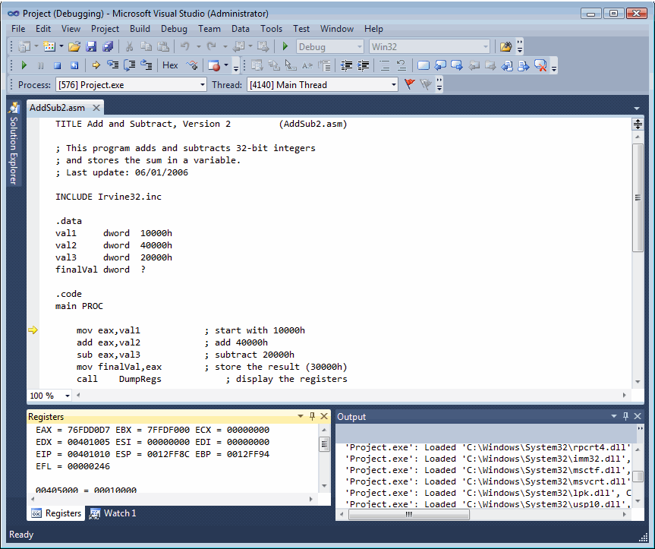This screenshot has height=549, width=655.
Task: Click the editor vertical scrollbar thumb
Action: 638,197
